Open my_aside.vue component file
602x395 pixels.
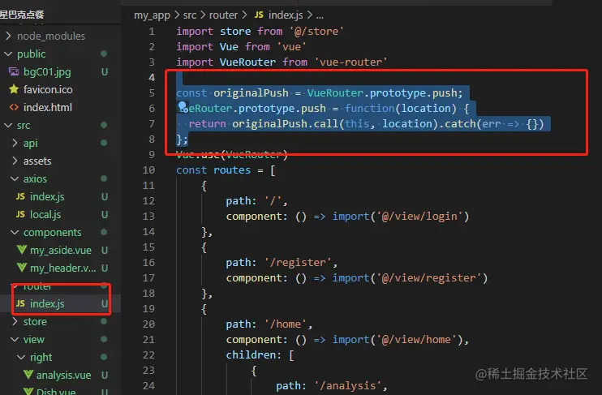coord(61,251)
